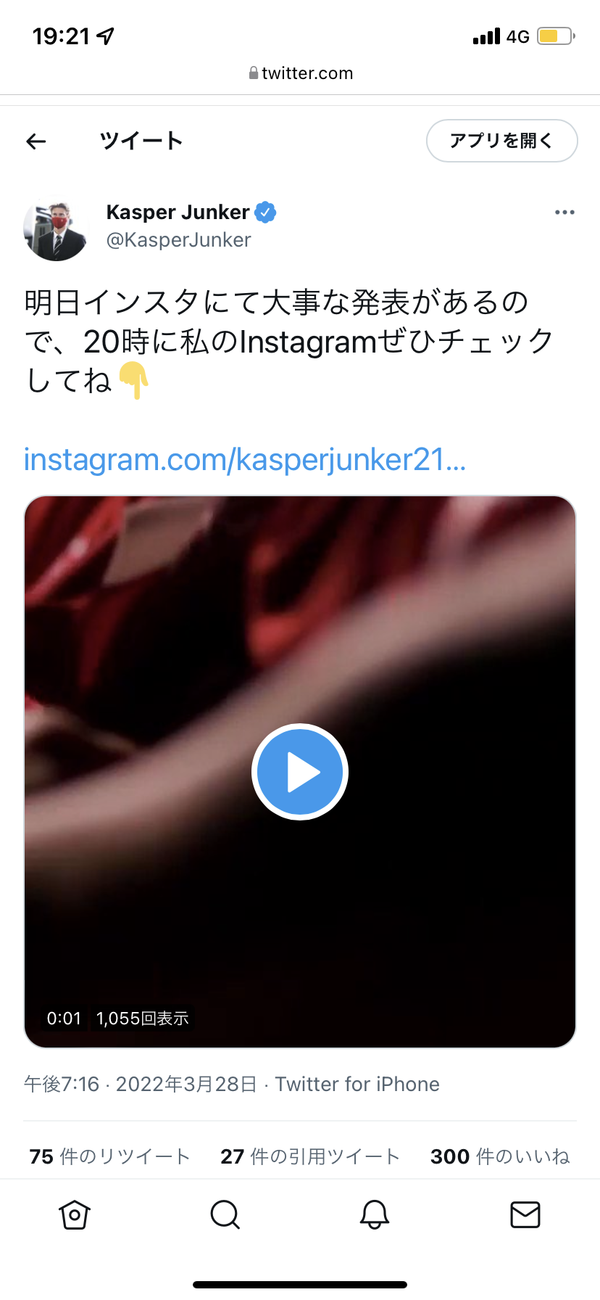
Task: Tap the アプリを開く button
Action: tap(501, 141)
